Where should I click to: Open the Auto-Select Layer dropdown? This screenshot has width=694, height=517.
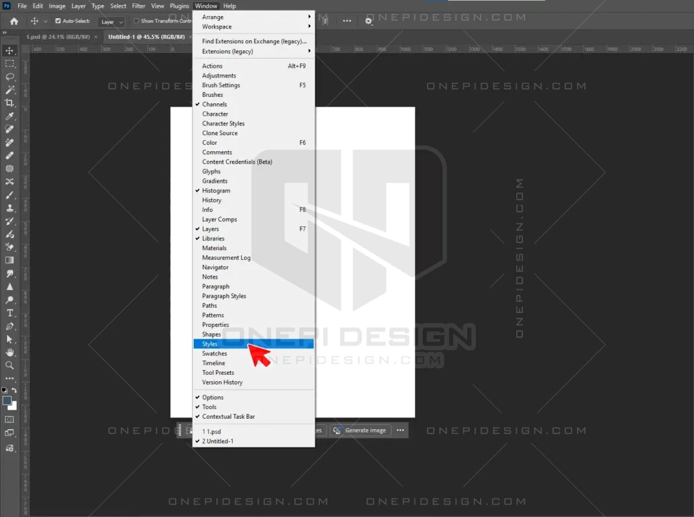112,22
